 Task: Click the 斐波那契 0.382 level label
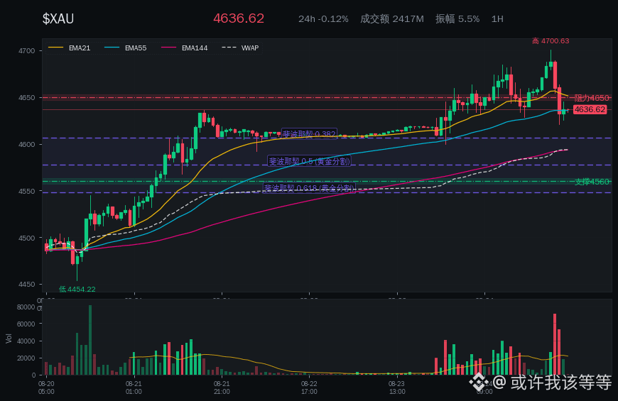coord(309,134)
